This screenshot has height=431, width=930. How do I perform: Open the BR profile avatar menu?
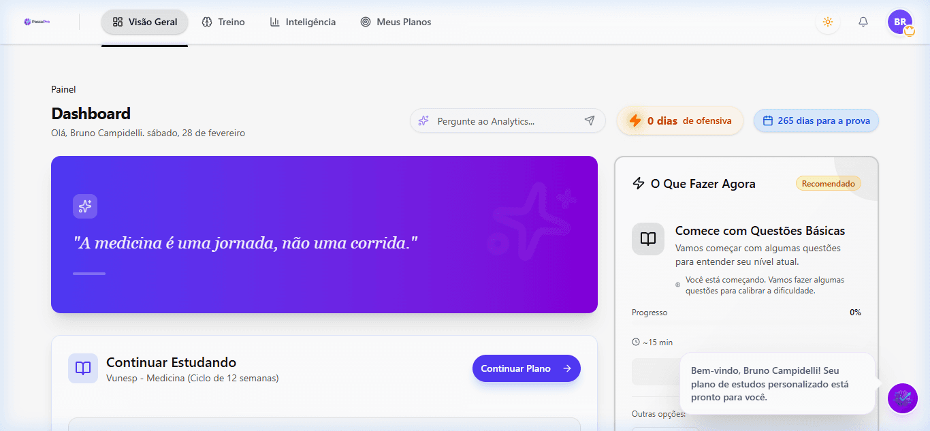pos(899,21)
